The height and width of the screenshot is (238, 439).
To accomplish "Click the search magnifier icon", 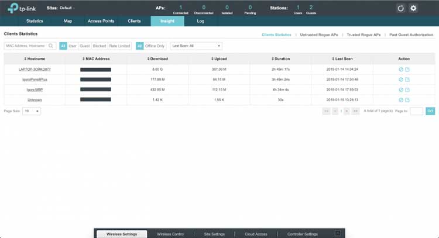I will (x=52, y=46).
